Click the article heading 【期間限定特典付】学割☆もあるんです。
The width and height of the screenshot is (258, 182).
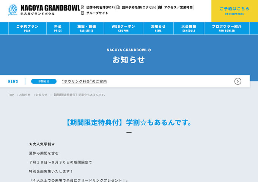pyautogui.click(x=129, y=122)
